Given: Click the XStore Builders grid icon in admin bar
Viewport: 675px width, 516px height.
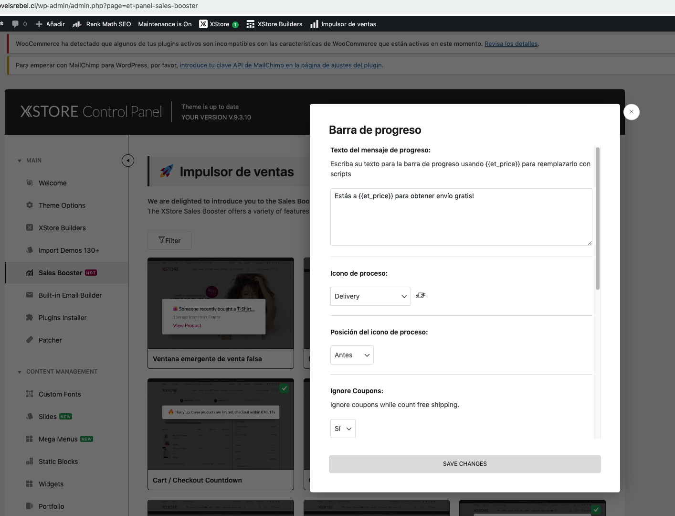Looking at the screenshot, I should pyautogui.click(x=250, y=24).
